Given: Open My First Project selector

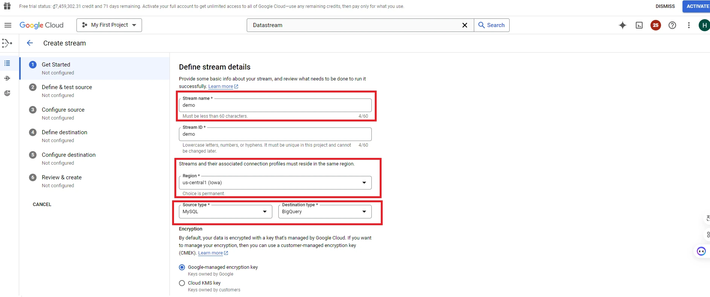Looking at the screenshot, I should 109,25.
